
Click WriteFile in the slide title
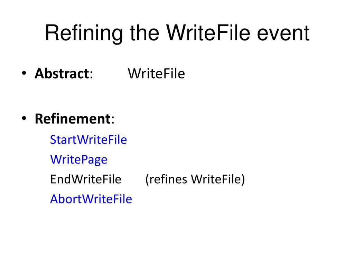point(208,33)
